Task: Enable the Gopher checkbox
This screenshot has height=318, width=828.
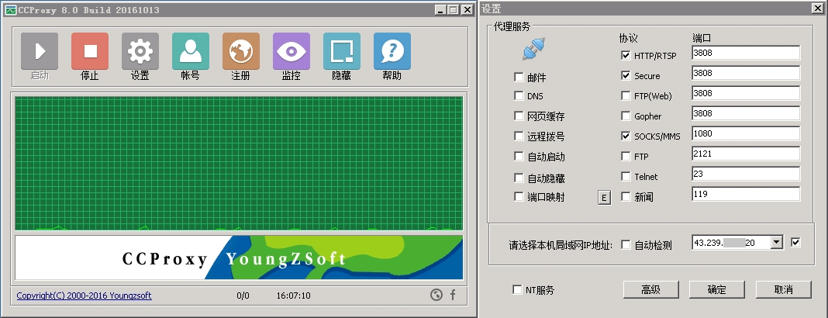Action: coord(626,116)
